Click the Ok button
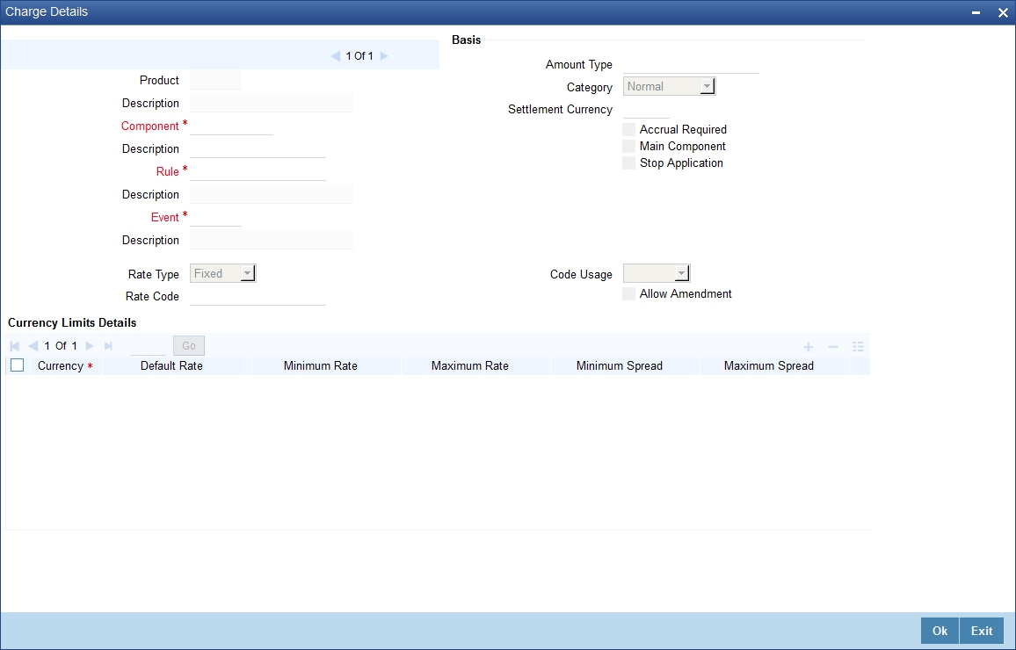1016x650 pixels. (x=940, y=632)
